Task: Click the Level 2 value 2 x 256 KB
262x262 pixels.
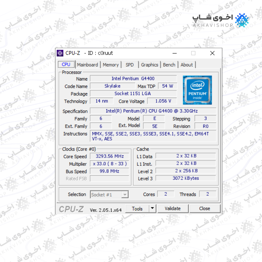Action: (186, 171)
